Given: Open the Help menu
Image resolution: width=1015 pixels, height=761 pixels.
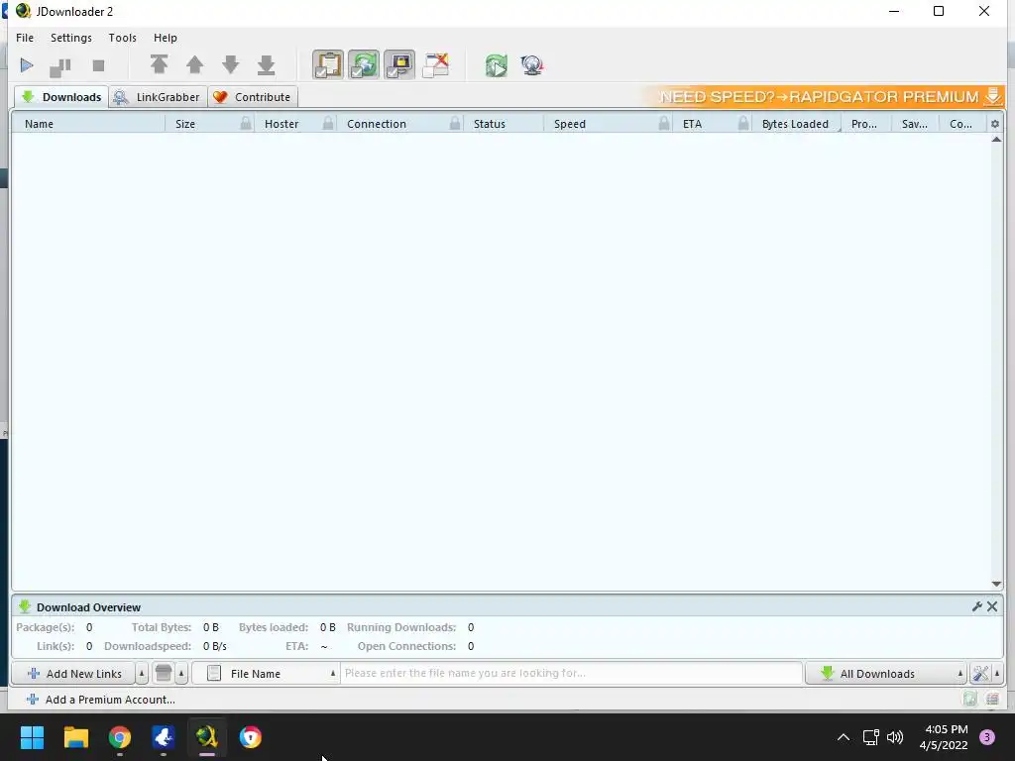Looking at the screenshot, I should point(166,38).
